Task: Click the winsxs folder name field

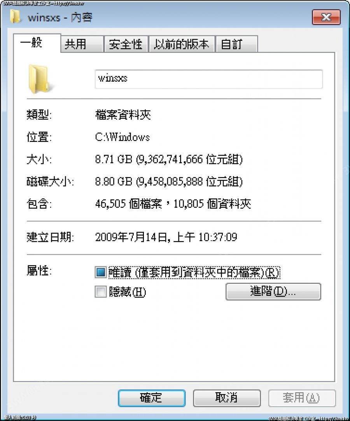Action: pos(209,79)
